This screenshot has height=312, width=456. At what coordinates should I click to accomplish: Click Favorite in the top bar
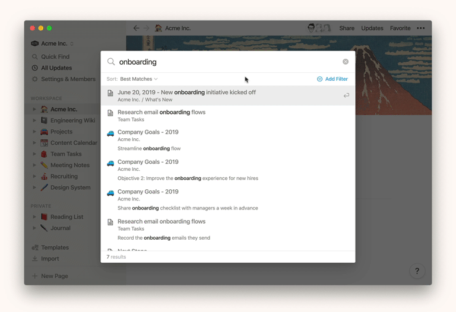[x=400, y=28]
